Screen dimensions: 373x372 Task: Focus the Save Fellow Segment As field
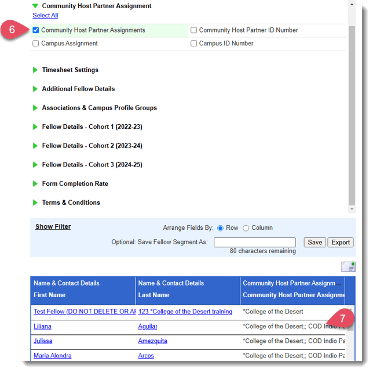point(254,243)
